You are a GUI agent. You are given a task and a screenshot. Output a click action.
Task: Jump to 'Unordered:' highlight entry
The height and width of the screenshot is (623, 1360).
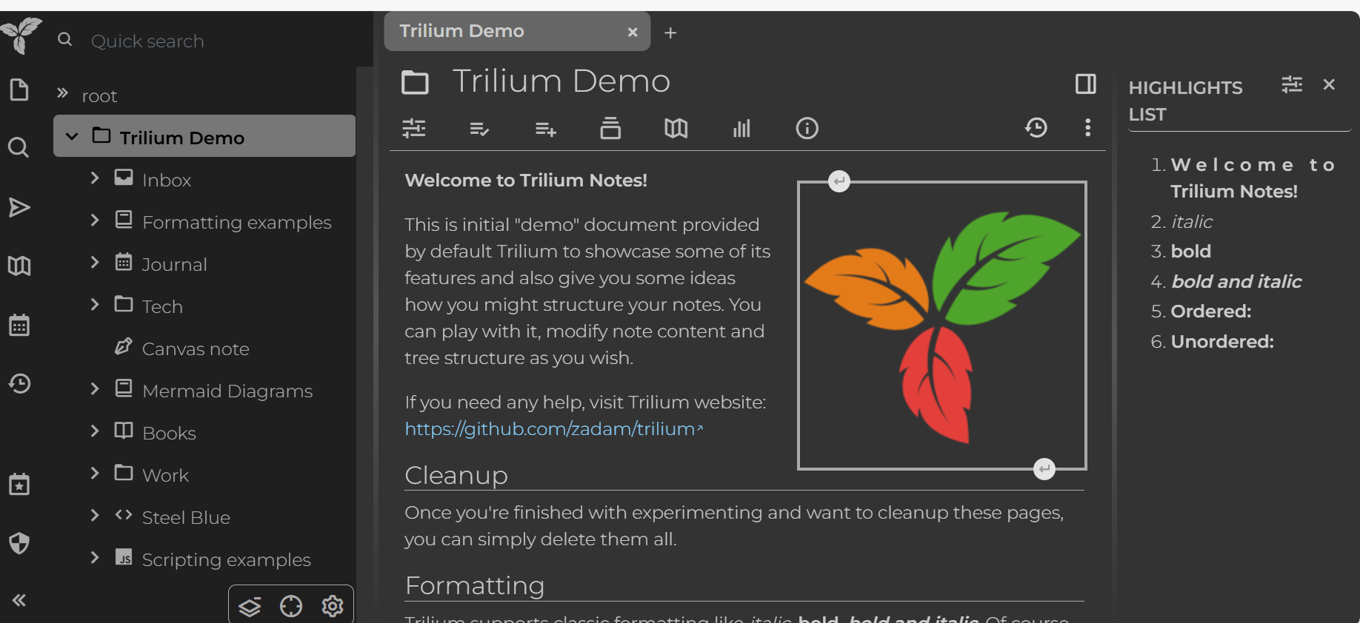[1222, 341]
